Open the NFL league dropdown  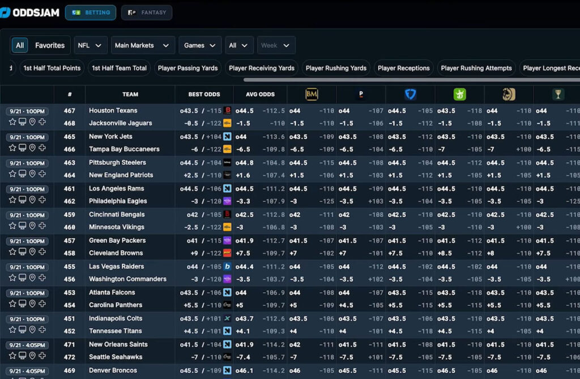90,45
